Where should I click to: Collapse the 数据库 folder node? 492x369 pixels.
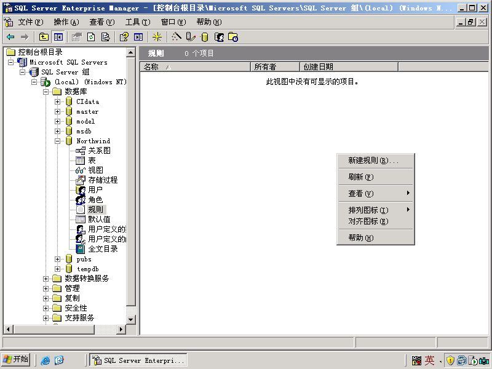tap(46, 92)
